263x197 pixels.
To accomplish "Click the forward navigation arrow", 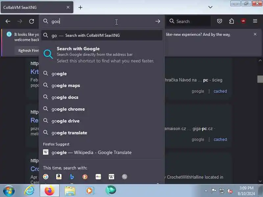I will pyautogui.click(x=20, y=21).
